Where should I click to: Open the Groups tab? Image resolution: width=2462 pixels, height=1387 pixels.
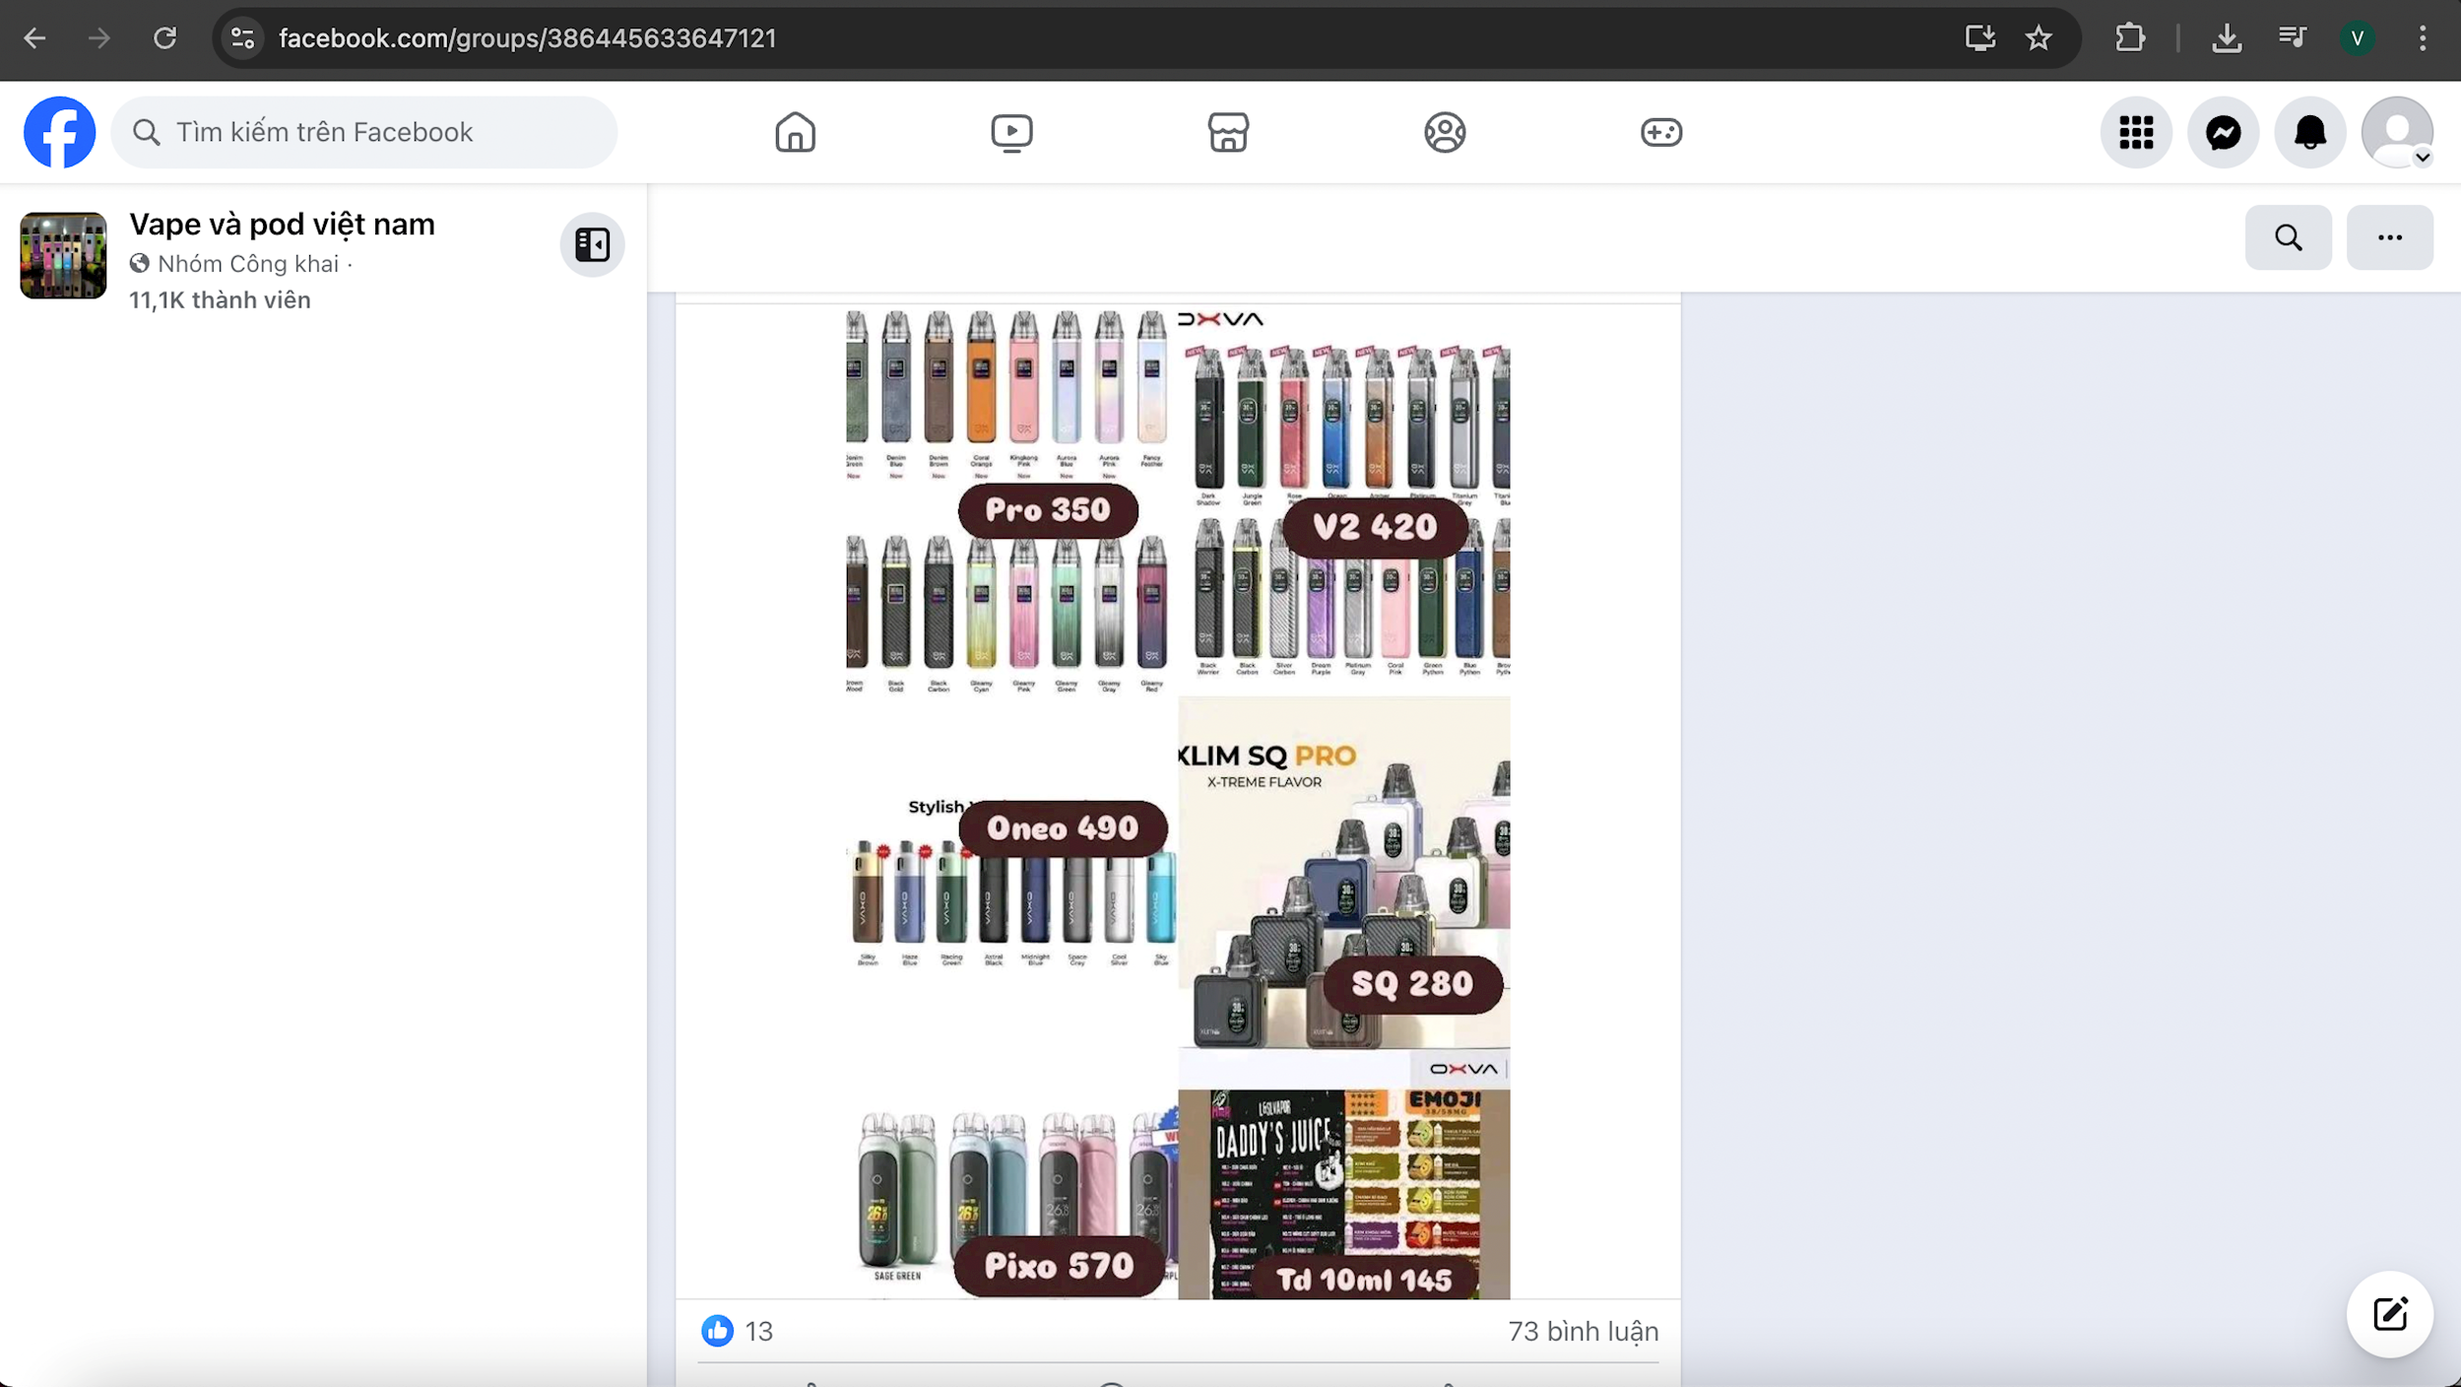pos(1445,132)
